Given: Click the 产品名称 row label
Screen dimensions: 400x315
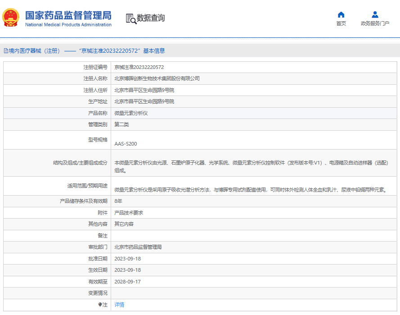Looking at the screenshot, I should pos(98,113).
